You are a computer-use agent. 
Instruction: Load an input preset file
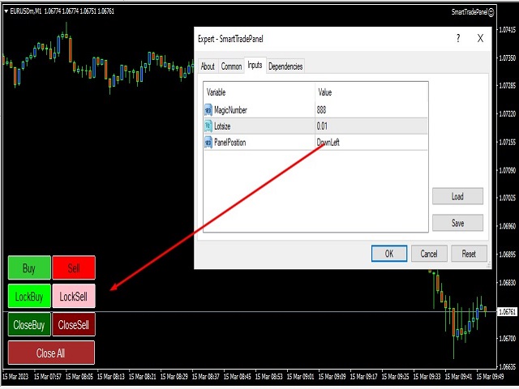[x=457, y=196]
